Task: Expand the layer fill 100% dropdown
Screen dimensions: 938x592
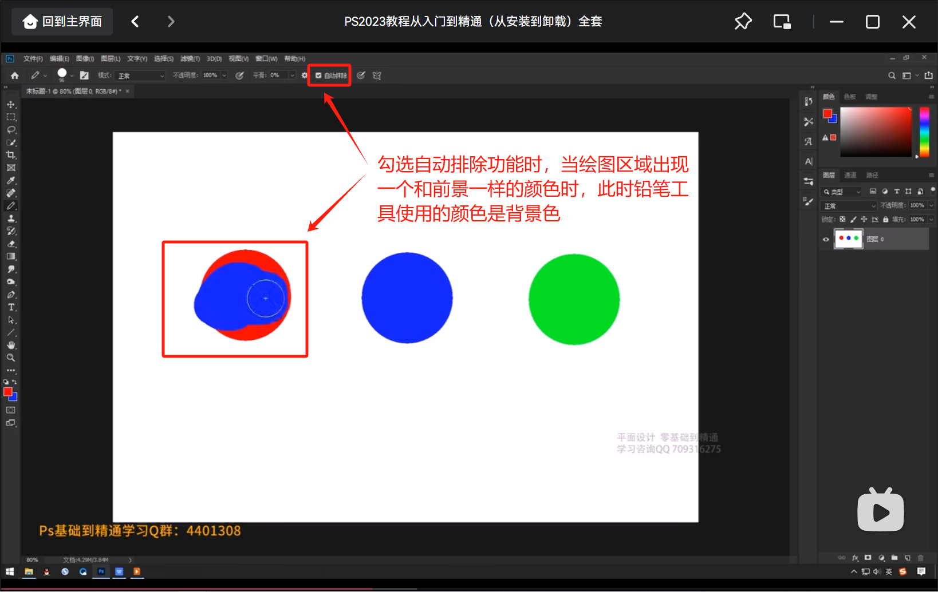Action: [932, 219]
